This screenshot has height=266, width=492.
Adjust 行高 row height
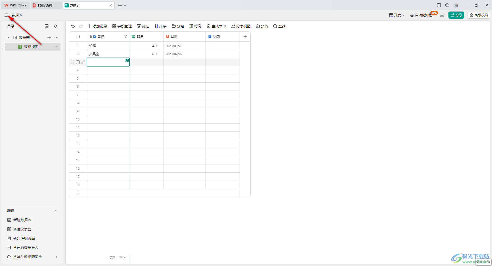click(x=195, y=26)
